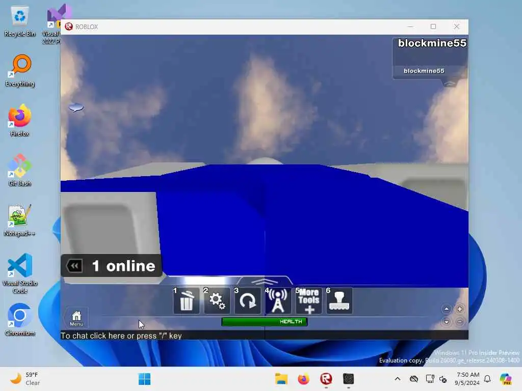This screenshot has width=522, height=391.
Task: Click the cloud sync off tray icon
Action: coord(414,379)
